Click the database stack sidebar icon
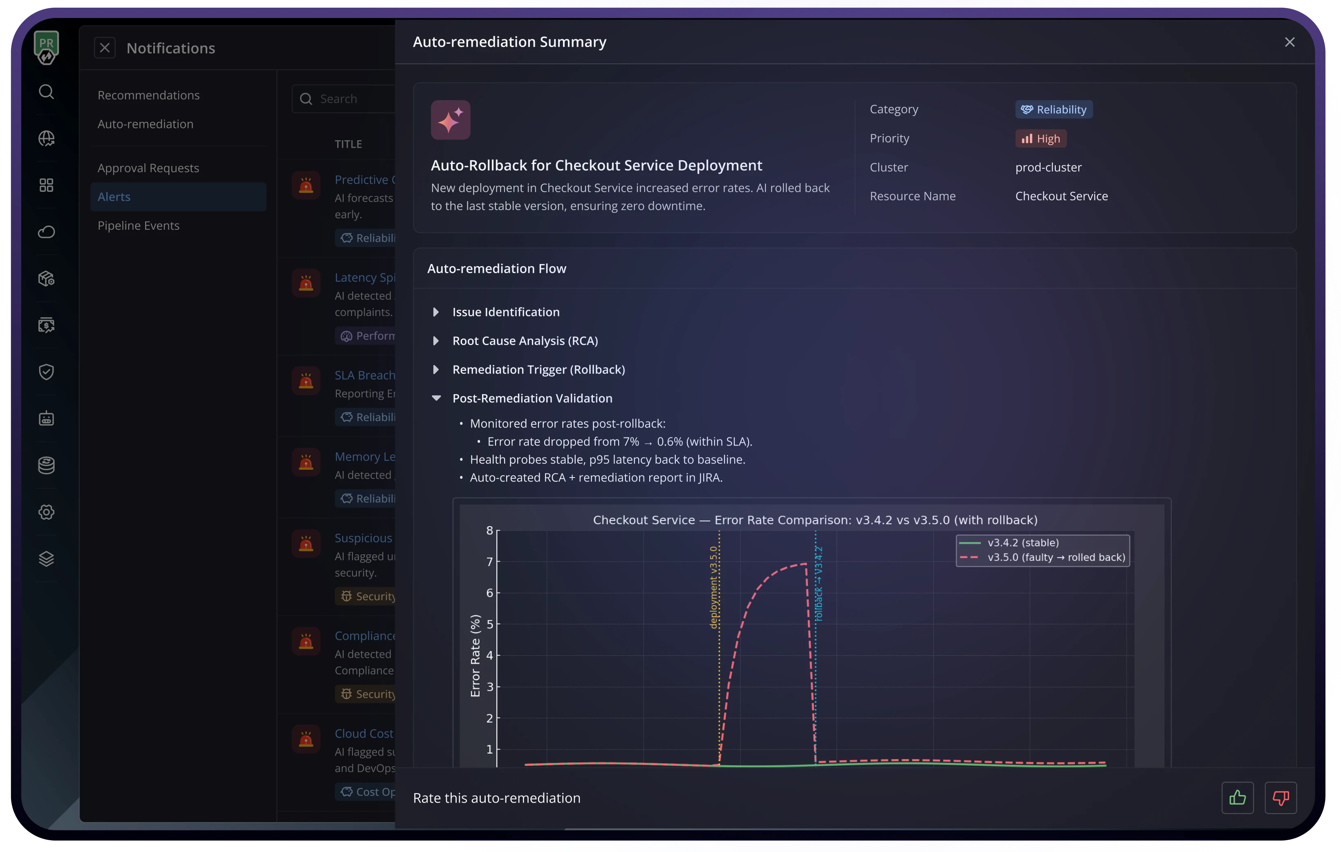Image resolution: width=1341 pixels, height=852 pixels. coord(46,466)
